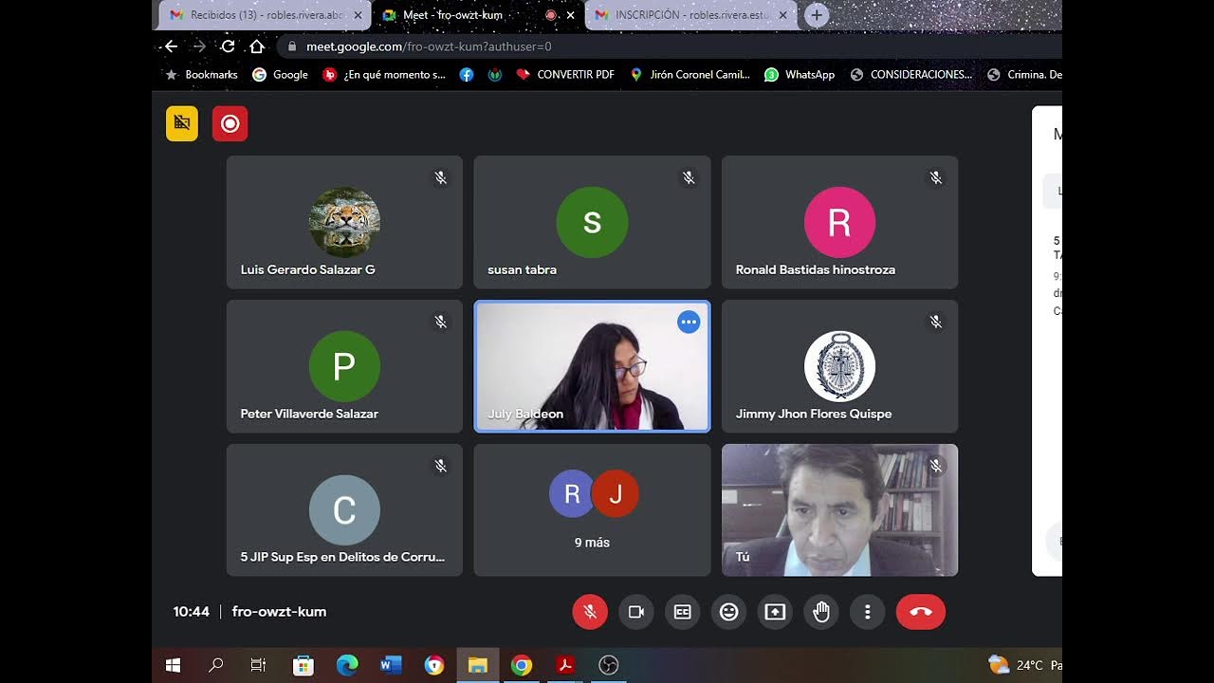
Task: Leave the call with red hang-up button
Action: (921, 612)
